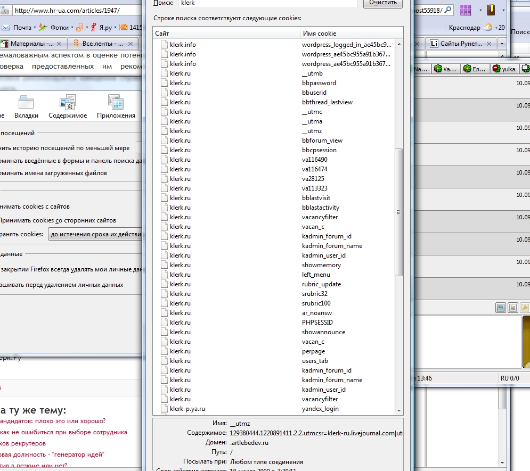This screenshot has width=530, height=471.
Task: Switch to the 'Сайты Рунет...' browser tab
Action: (x=461, y=44)
